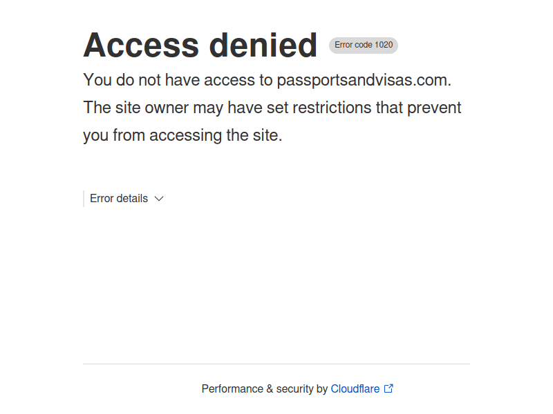The image size is (553, 414).
Task: Click the word "details" in Error details
Action: click(x=132, y=199)
